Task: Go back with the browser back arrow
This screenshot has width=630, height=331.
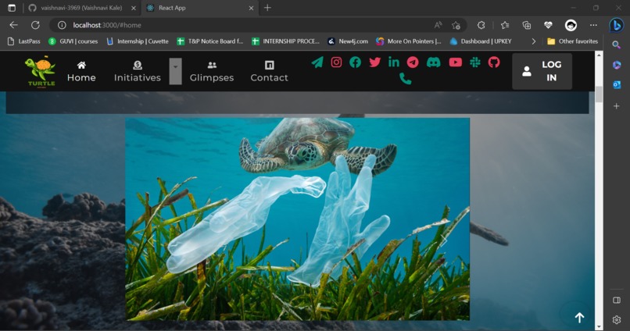Action: (13, 25)
